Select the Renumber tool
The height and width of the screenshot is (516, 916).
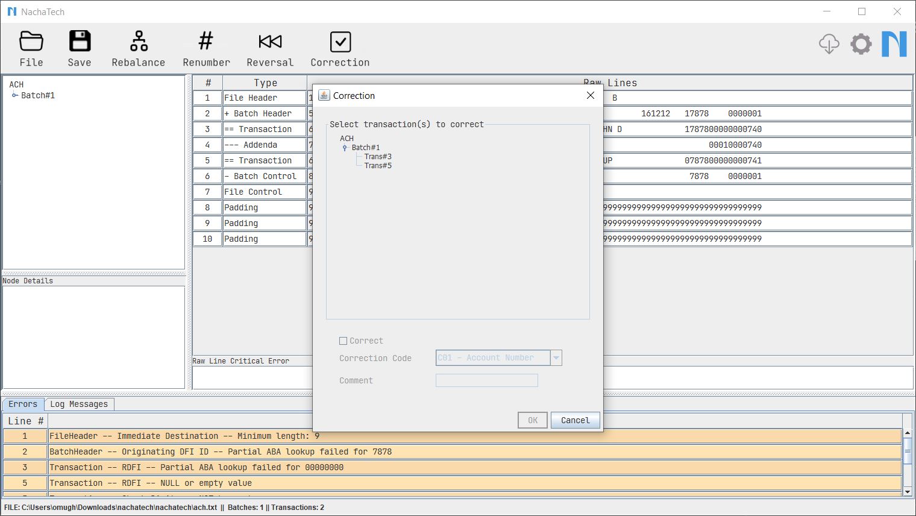(205, 42)
